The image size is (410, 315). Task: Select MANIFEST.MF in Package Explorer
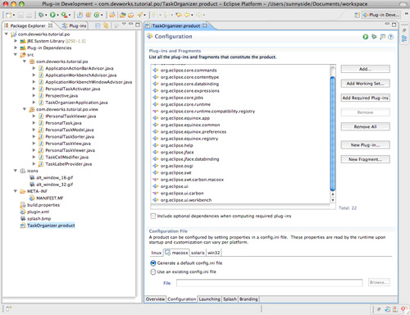(49, 198)
